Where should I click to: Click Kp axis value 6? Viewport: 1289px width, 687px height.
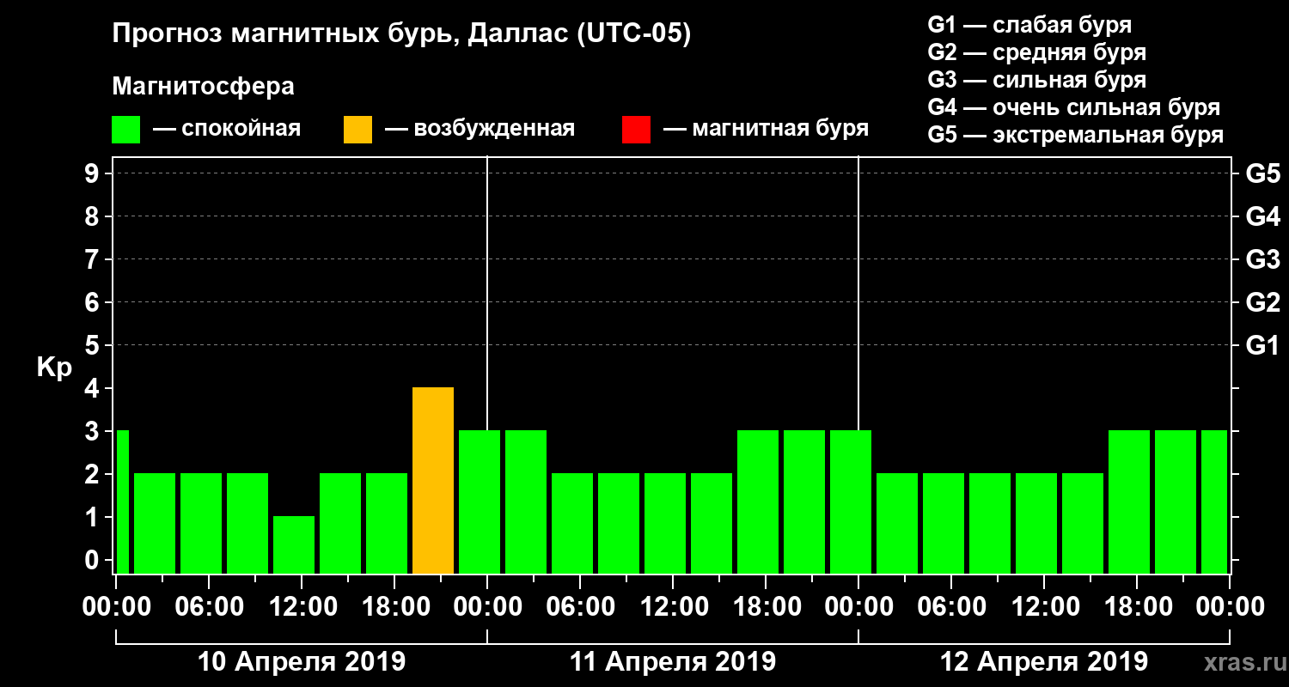tap(94, 302)
